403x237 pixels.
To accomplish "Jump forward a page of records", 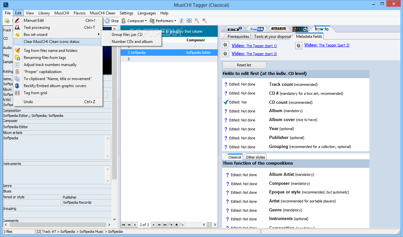I will 159,225.
